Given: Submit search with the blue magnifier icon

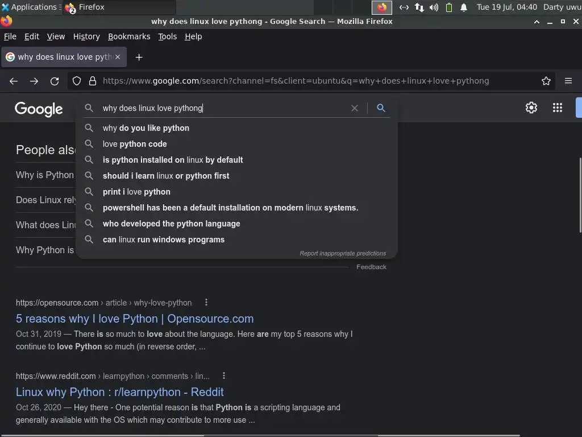Looking at the screenshot, I should [x=381, y=108].
